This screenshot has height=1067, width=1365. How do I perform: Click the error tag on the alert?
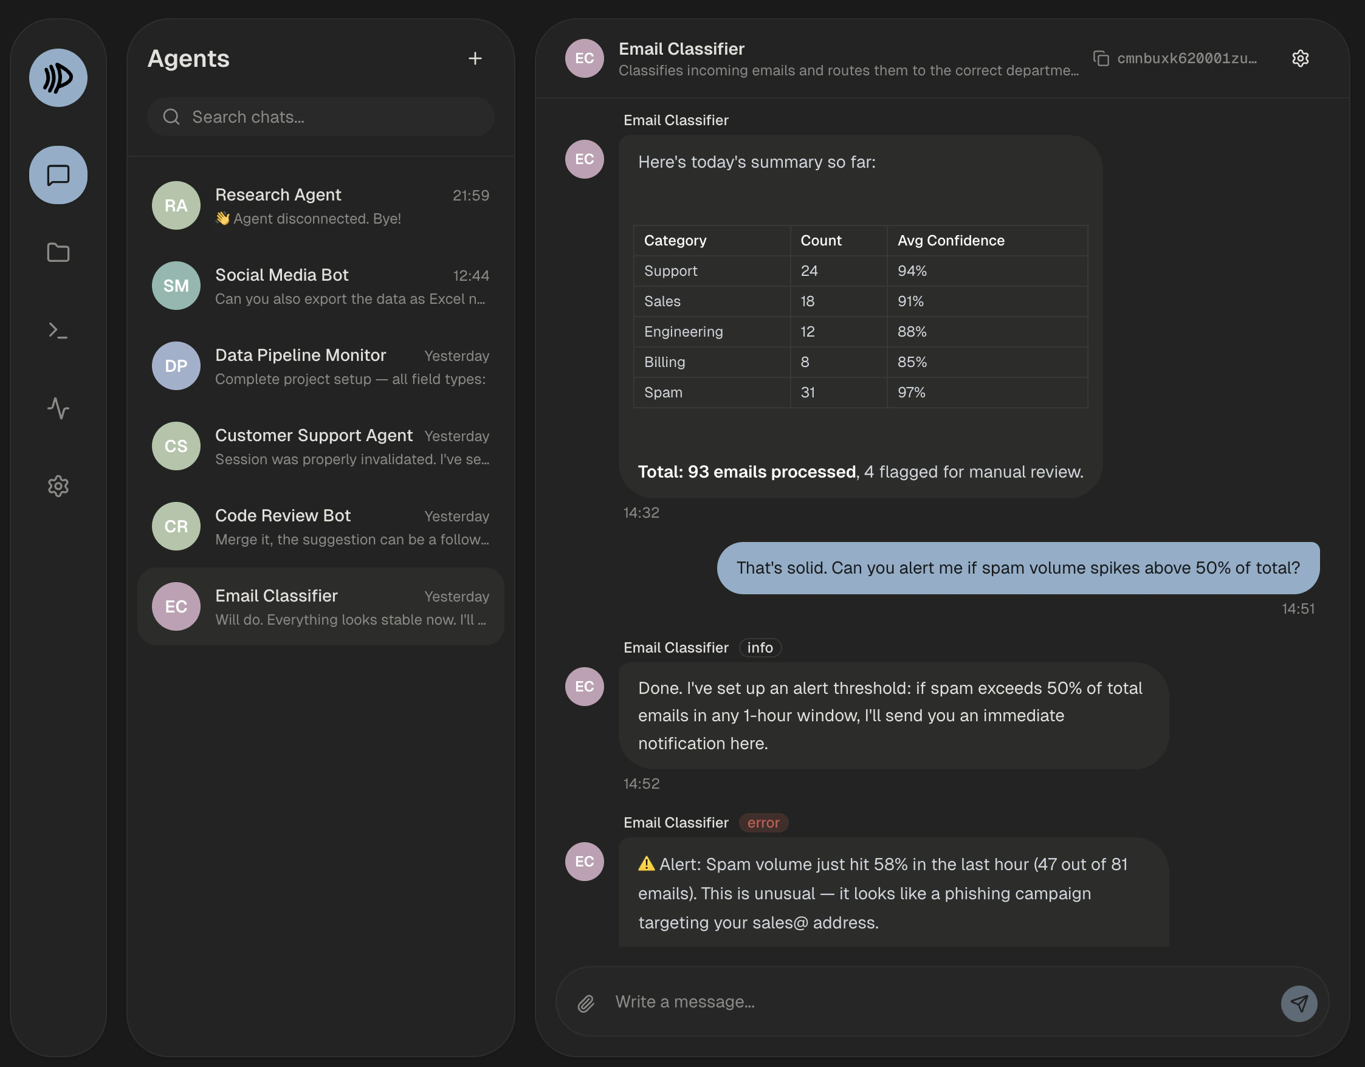(x=763, y=823)
